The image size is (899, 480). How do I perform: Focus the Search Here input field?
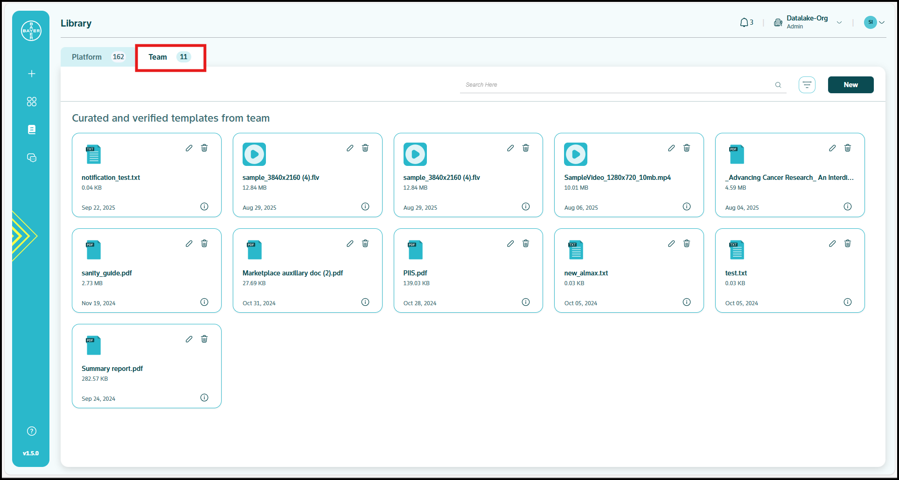[616, 85]
